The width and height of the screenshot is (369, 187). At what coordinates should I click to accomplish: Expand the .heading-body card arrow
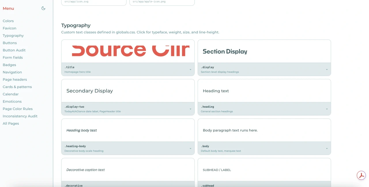click(x=191, y=149)
